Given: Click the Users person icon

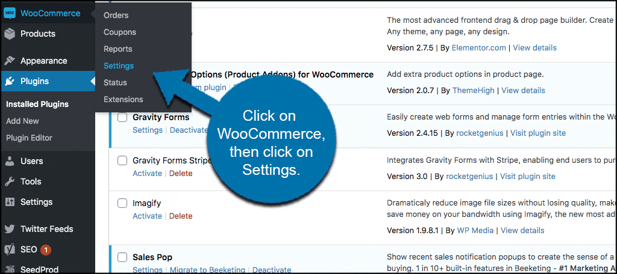Looking at the screenshot, I should [10, 161].
